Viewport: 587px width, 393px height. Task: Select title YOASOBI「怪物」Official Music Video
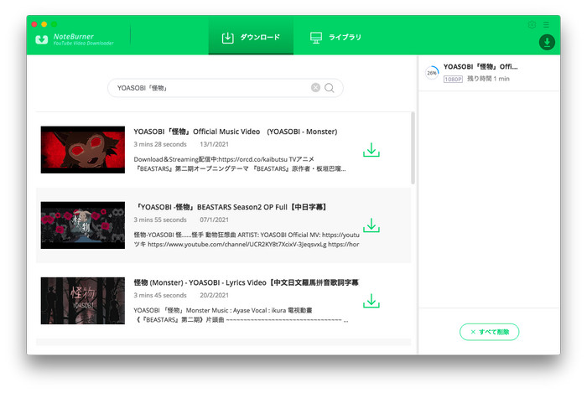(x=235, y=132)
